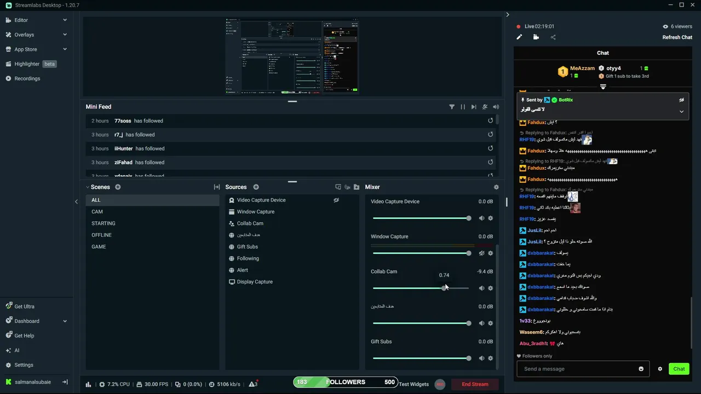Collapse the right chat panel arrow
This screenshot has width=701, height=394.
point(508,15)
